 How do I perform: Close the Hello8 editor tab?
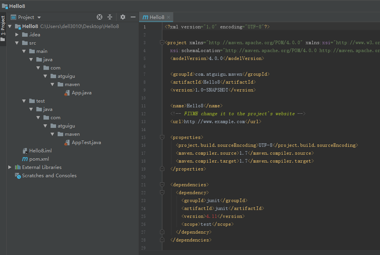[x=168, y=17]
